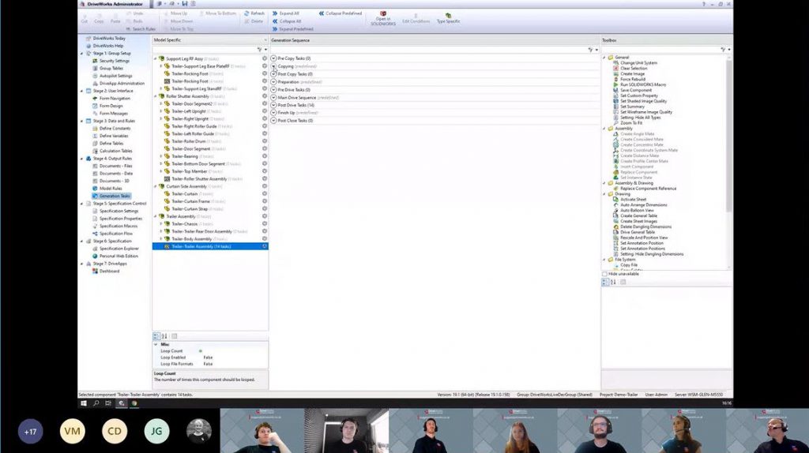Click the Open in SOLIDWORKS icon
The image size is (809, 453).
[383, 14]
